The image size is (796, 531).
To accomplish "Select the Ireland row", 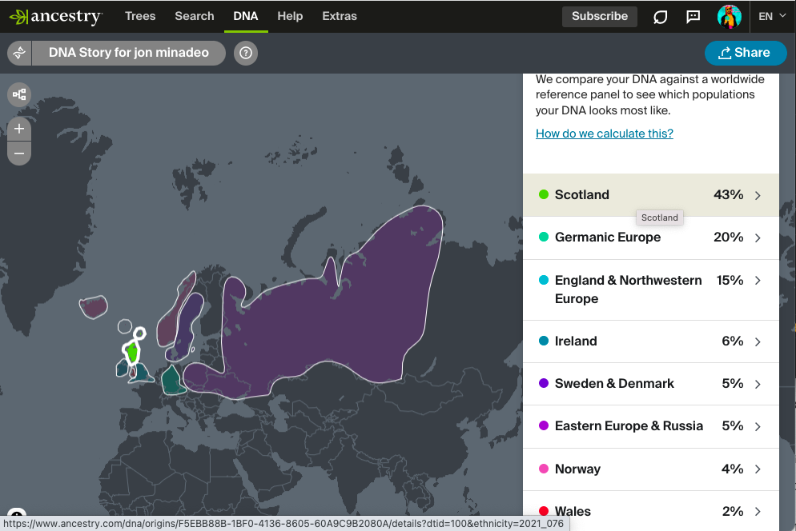I will (651, 341).
